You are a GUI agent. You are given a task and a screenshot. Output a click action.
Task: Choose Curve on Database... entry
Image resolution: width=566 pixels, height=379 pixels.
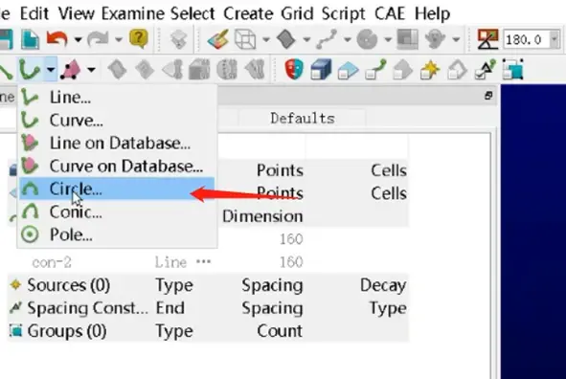coord(117,167)
